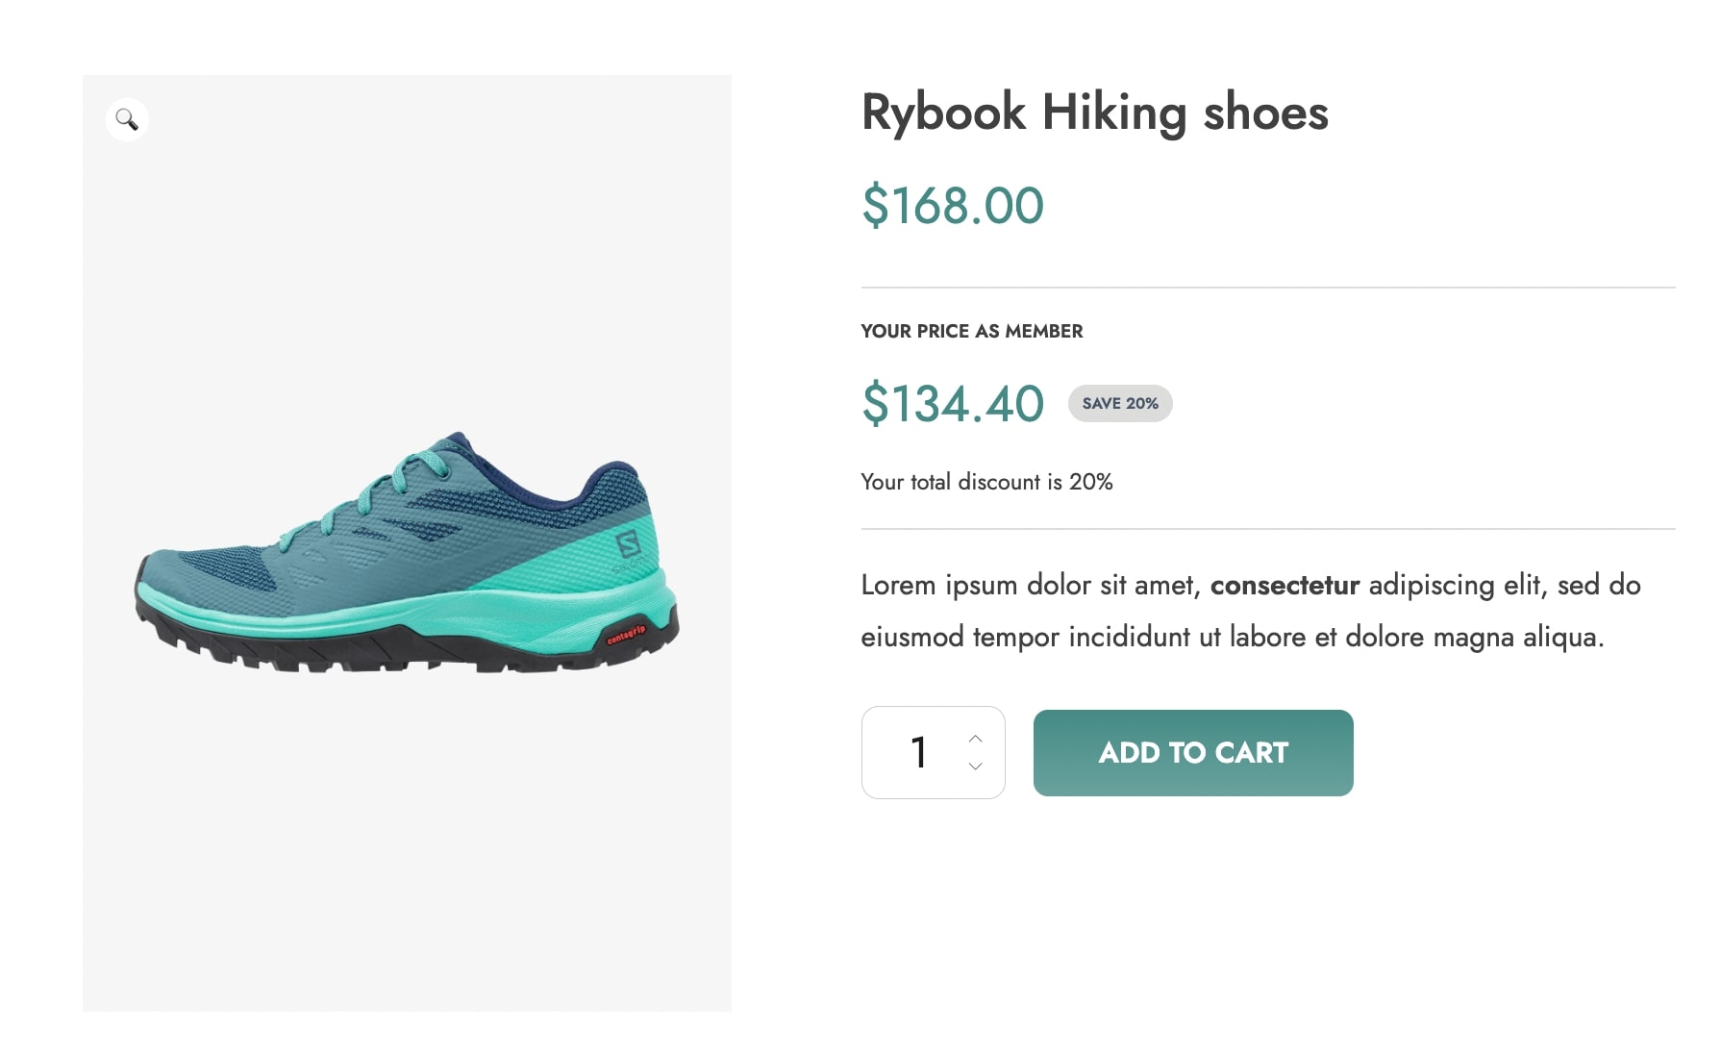The image size is (1721, 1056).
Task: Select the SAVE 20% badge
Action: 1120,404
